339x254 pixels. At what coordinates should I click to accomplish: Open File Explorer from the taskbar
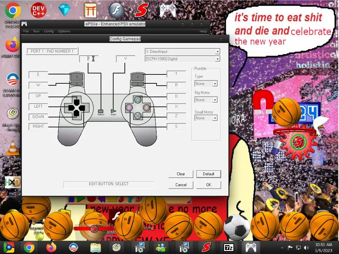pos(95,248)
